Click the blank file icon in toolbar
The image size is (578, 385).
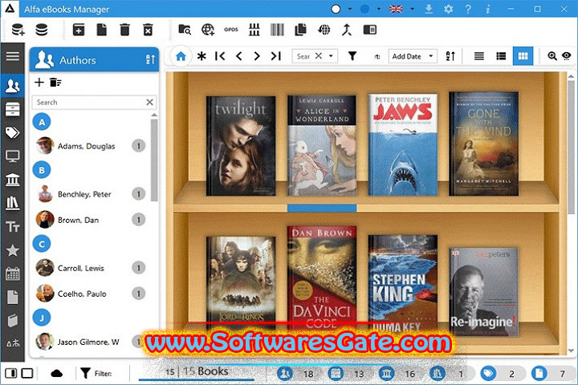click(x=102, y=30)
